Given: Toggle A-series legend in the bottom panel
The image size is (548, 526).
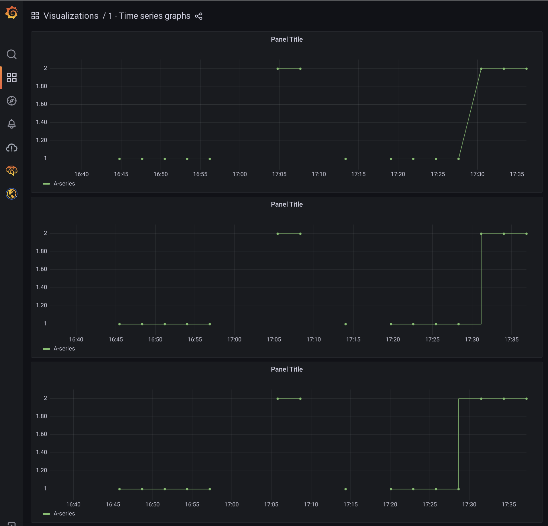Looking at the screenshot, I should (64, 513).
